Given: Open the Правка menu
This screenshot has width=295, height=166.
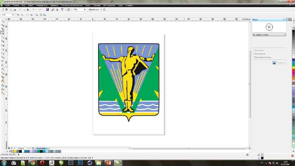Looking at the screenshot, I should click(16, 6).
